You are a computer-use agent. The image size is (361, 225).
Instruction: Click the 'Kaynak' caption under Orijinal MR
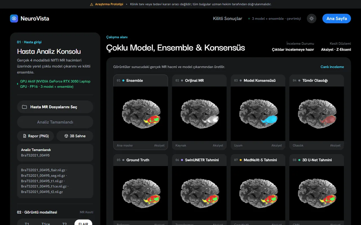point(181,145)
